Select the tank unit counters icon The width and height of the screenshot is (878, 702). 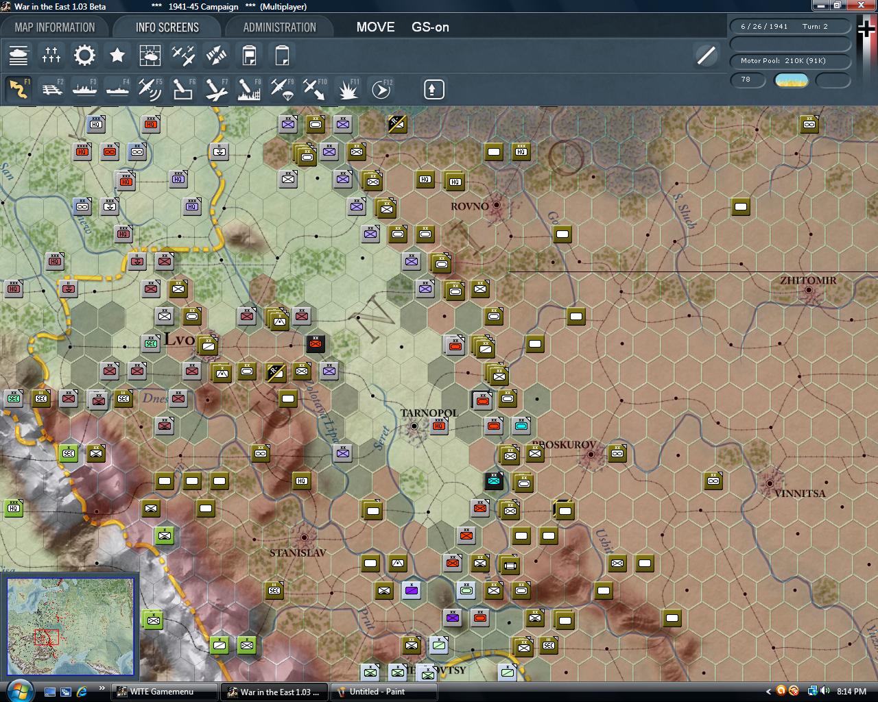pos(19,55)
